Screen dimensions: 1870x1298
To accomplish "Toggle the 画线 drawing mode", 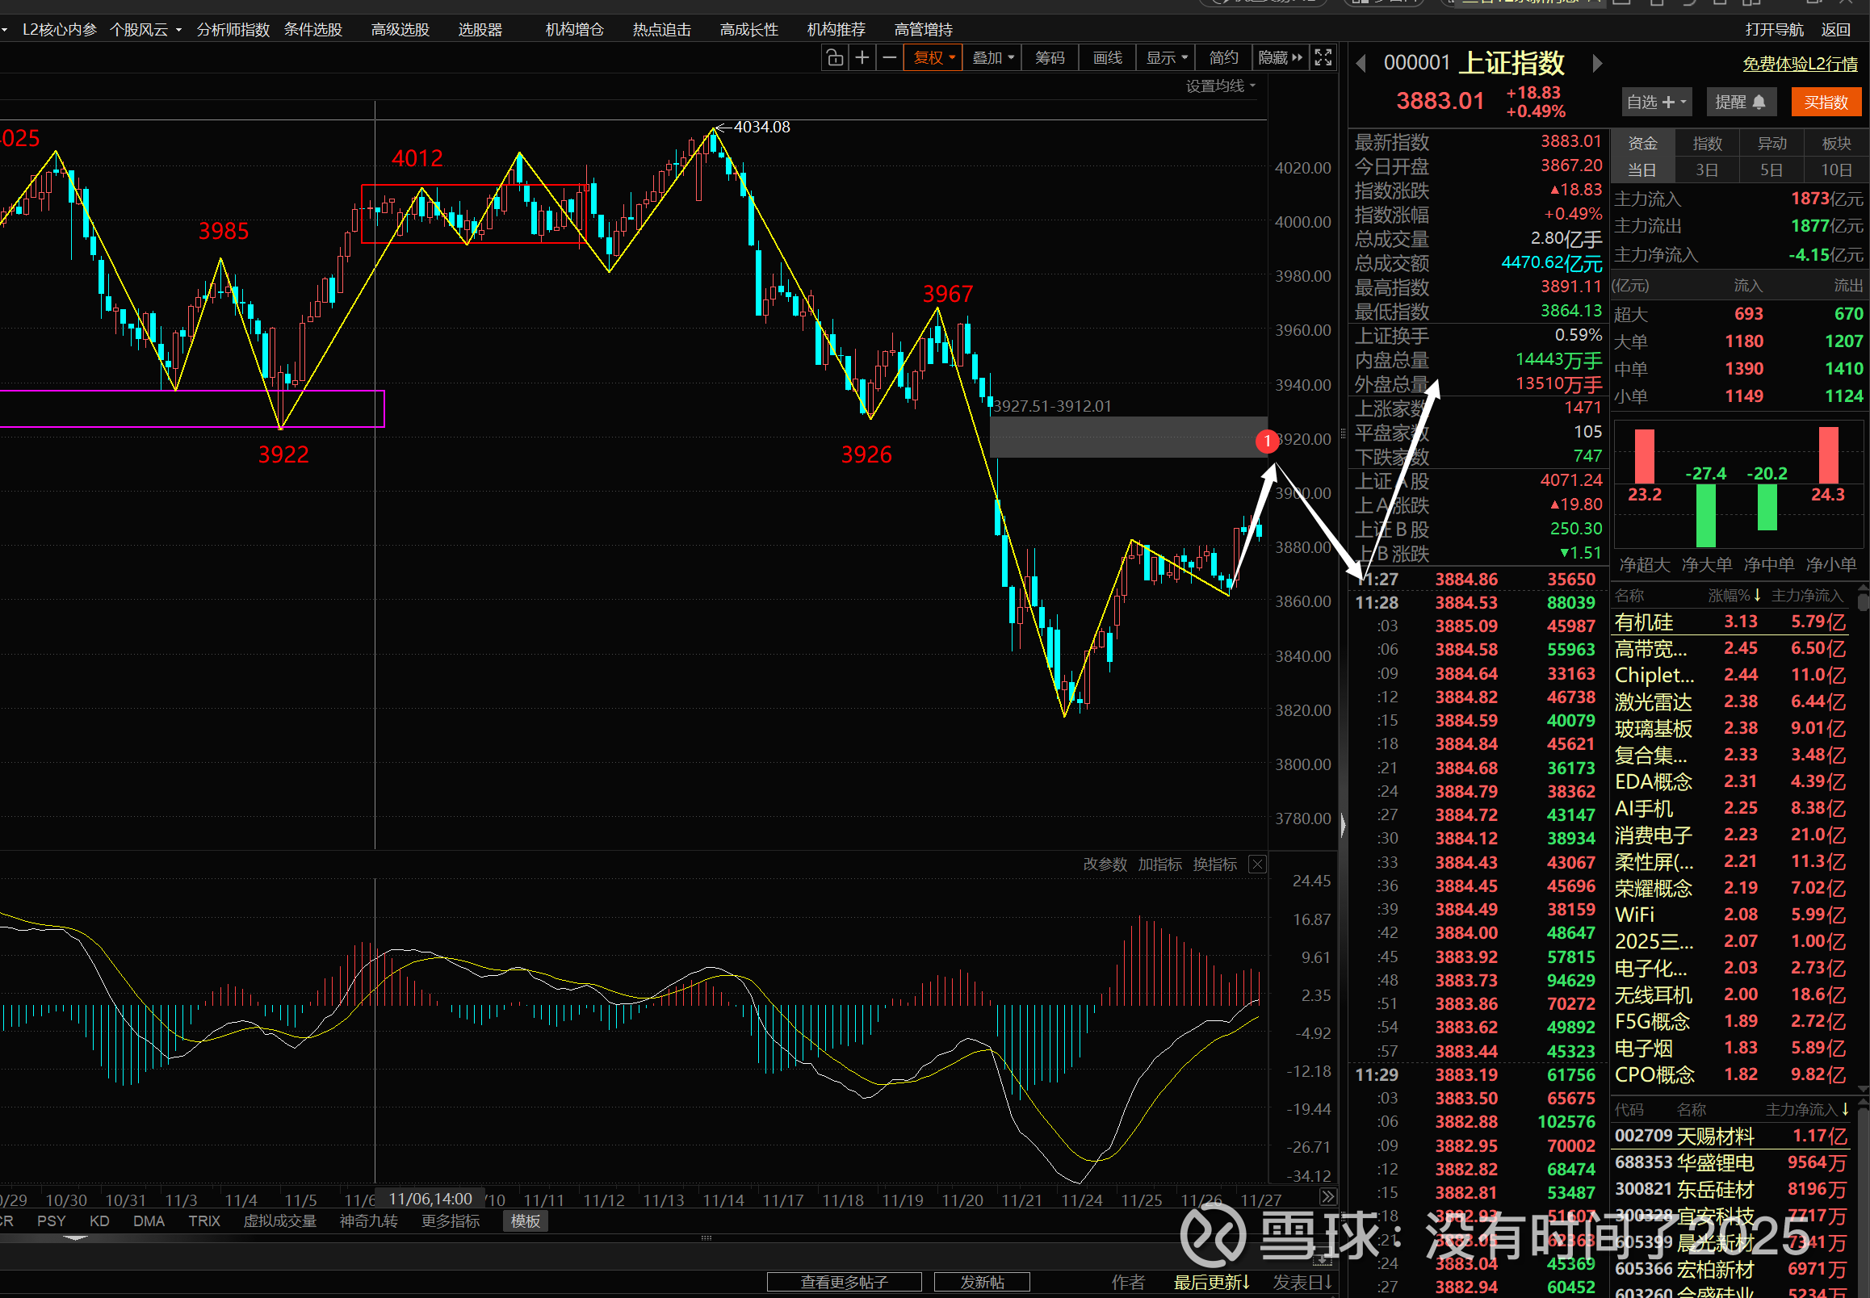I will coord(1107,58).
